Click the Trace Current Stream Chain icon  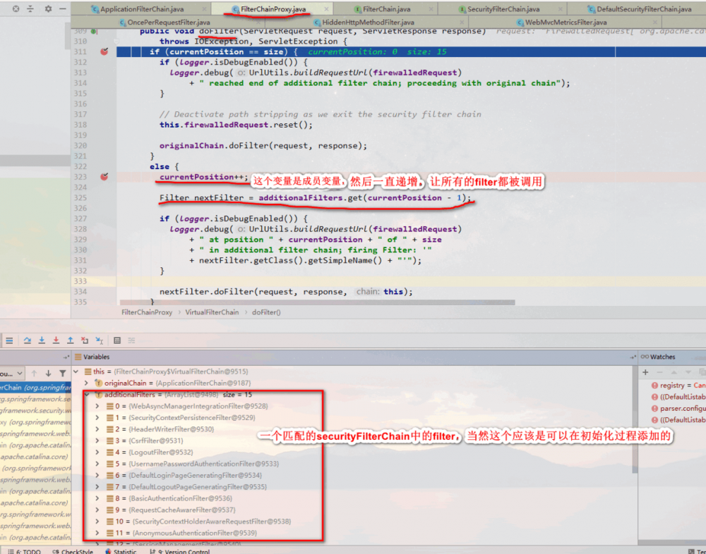coord(131,340)
